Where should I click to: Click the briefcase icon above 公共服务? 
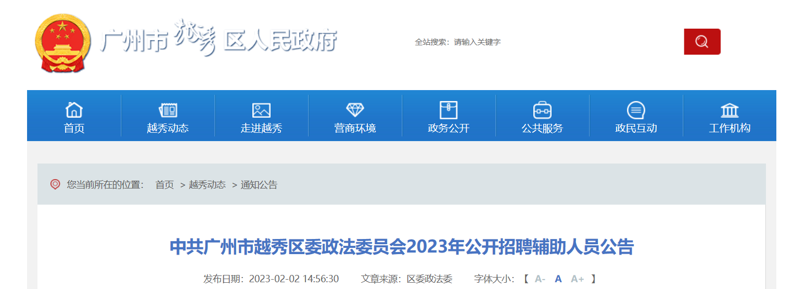pyautogui.click(x=542, y=110)
